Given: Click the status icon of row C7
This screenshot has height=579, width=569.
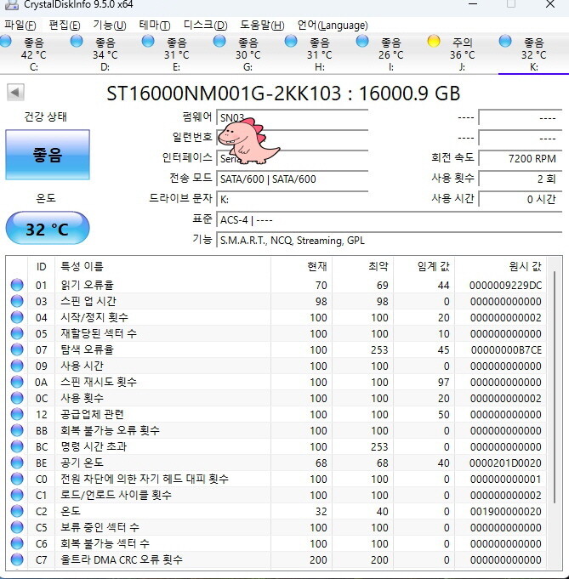Looking at the screenshot, I should (17, 559).
